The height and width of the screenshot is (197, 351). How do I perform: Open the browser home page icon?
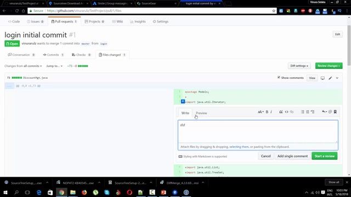point(23,11)
